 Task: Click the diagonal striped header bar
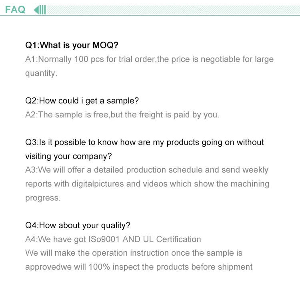click(172, 9)
